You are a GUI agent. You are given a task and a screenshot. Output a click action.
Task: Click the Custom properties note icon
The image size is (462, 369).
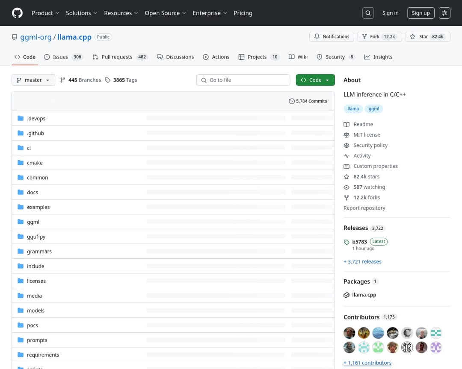tap(346, 166)
